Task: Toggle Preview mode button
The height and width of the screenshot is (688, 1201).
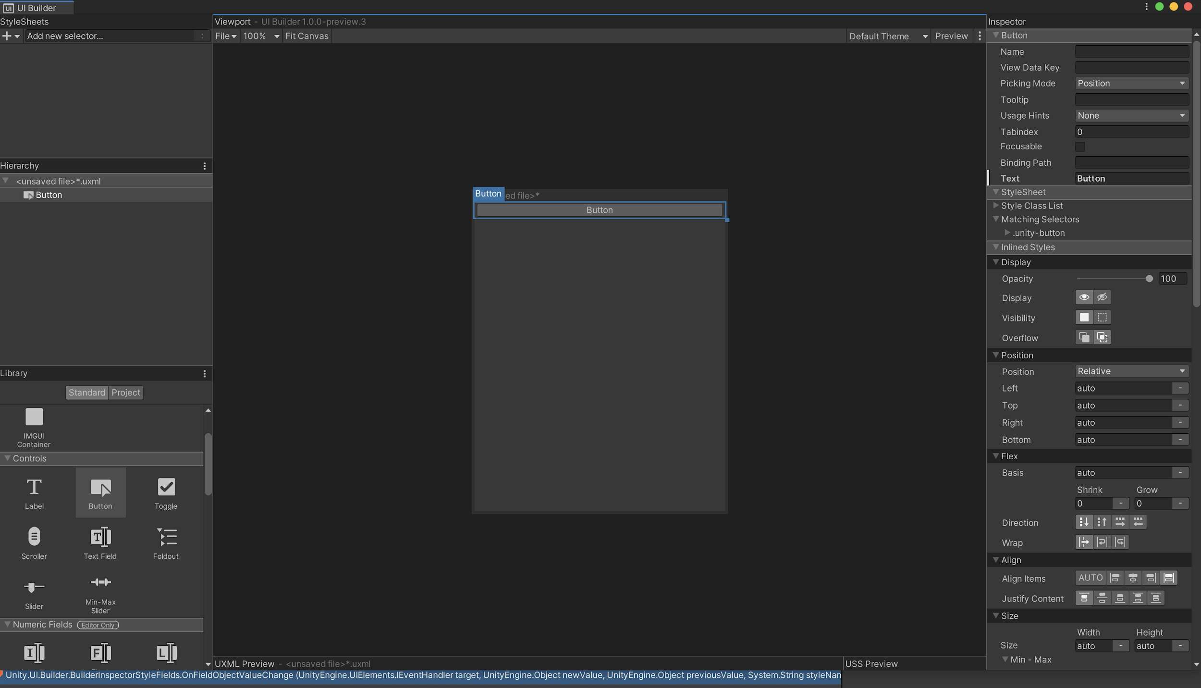Action: pos(951,36)
